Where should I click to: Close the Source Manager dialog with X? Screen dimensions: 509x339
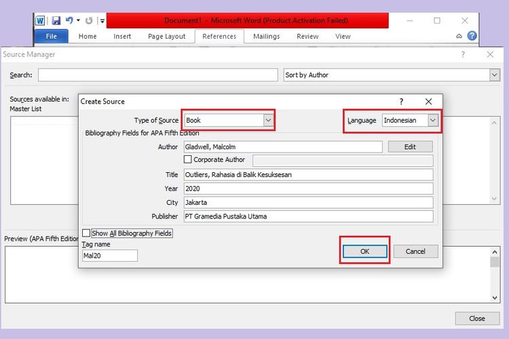click(490, 54)
